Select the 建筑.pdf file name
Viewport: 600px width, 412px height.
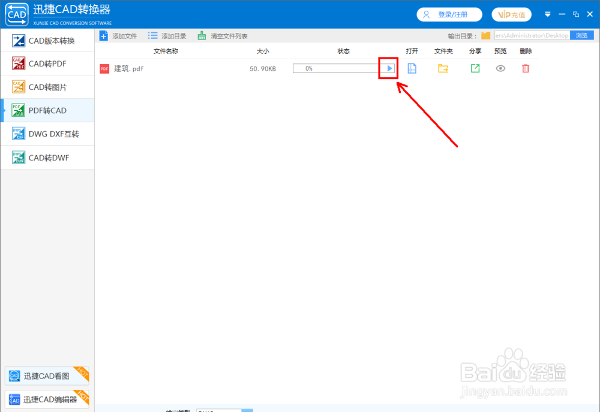click(x=128, y=69)
